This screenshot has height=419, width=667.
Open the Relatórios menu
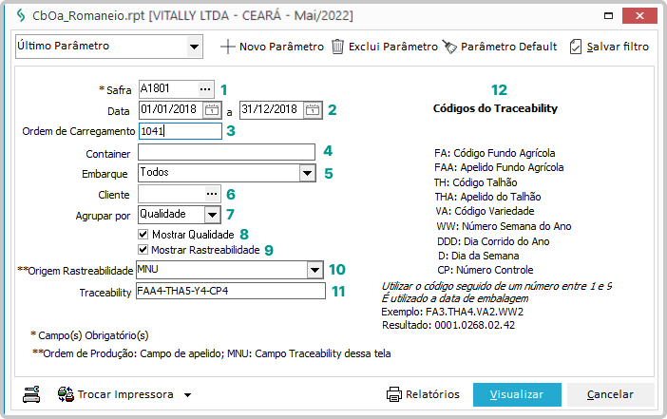pos(423,394)
